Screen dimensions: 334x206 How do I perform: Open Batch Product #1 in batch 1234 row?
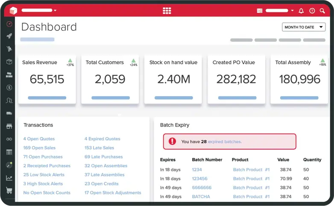click(x=251, y=170)
